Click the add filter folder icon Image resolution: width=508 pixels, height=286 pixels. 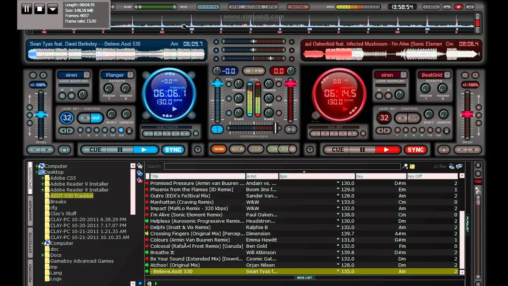click(140, 180)
